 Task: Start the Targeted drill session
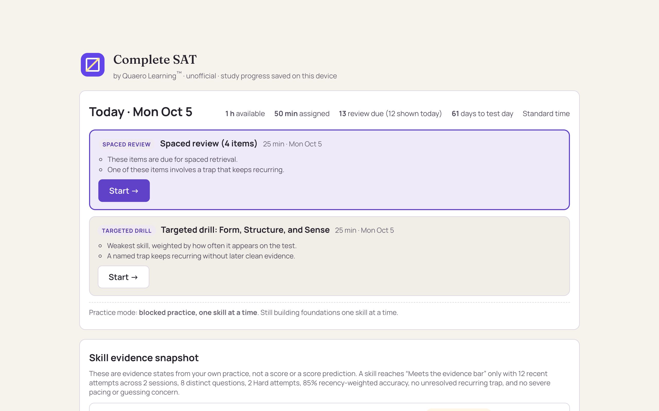[123, 277]
